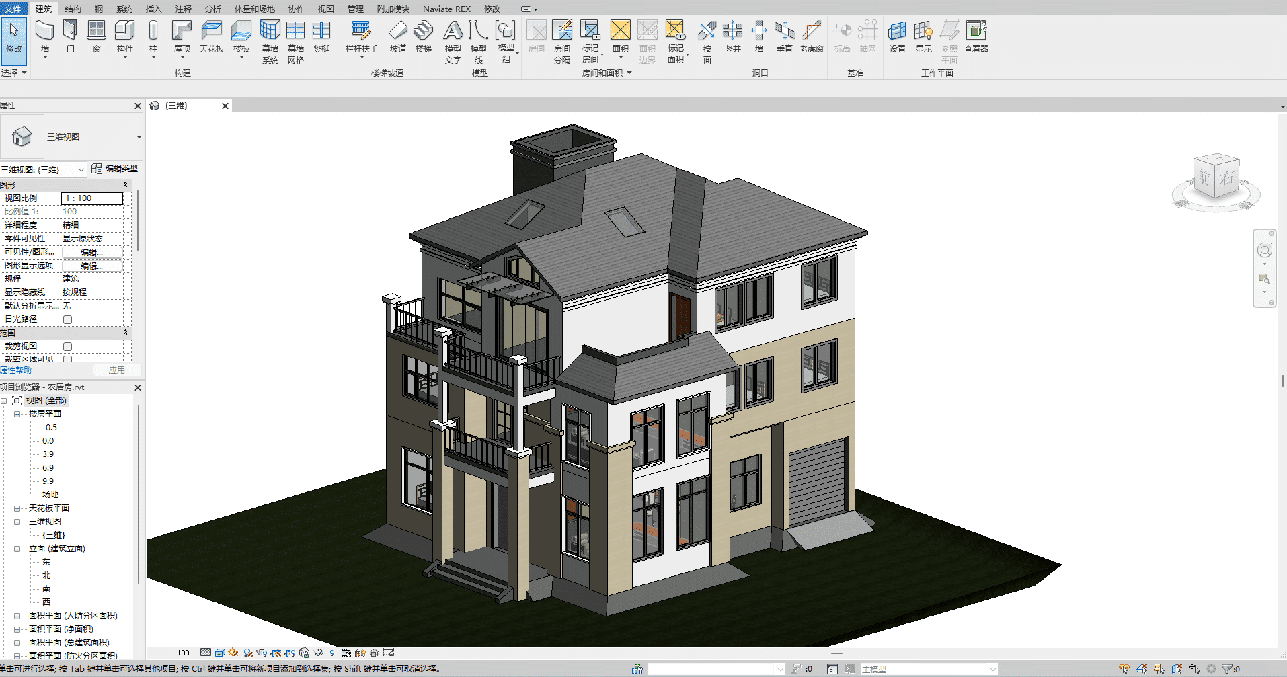Select the 3.9 floor plan
The height and width of the screenshot is (677, 1287).
point(48,454)
